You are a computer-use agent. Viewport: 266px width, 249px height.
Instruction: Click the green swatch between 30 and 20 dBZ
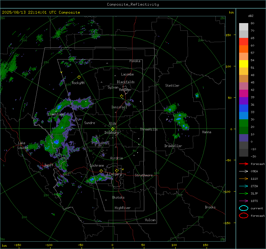click(244, 123)
